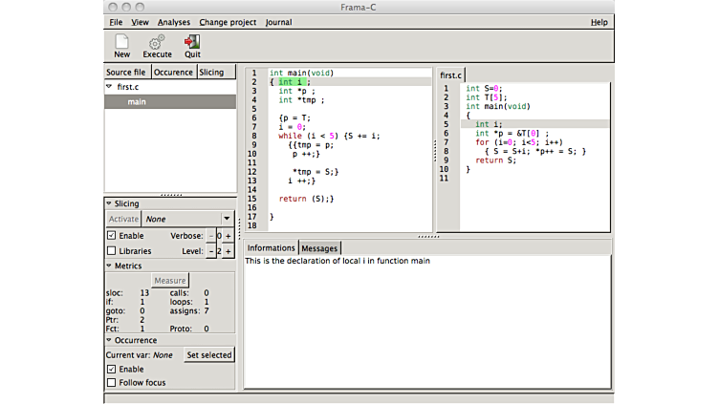719x404 pixels.
Task: Click the Quit toolbar icon
Action: [x=192, y=42]
